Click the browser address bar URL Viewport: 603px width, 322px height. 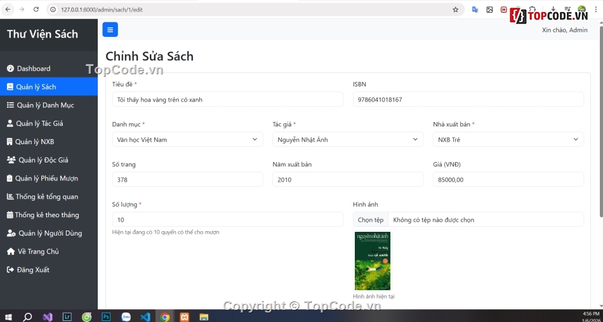click(x=102, y=10)
